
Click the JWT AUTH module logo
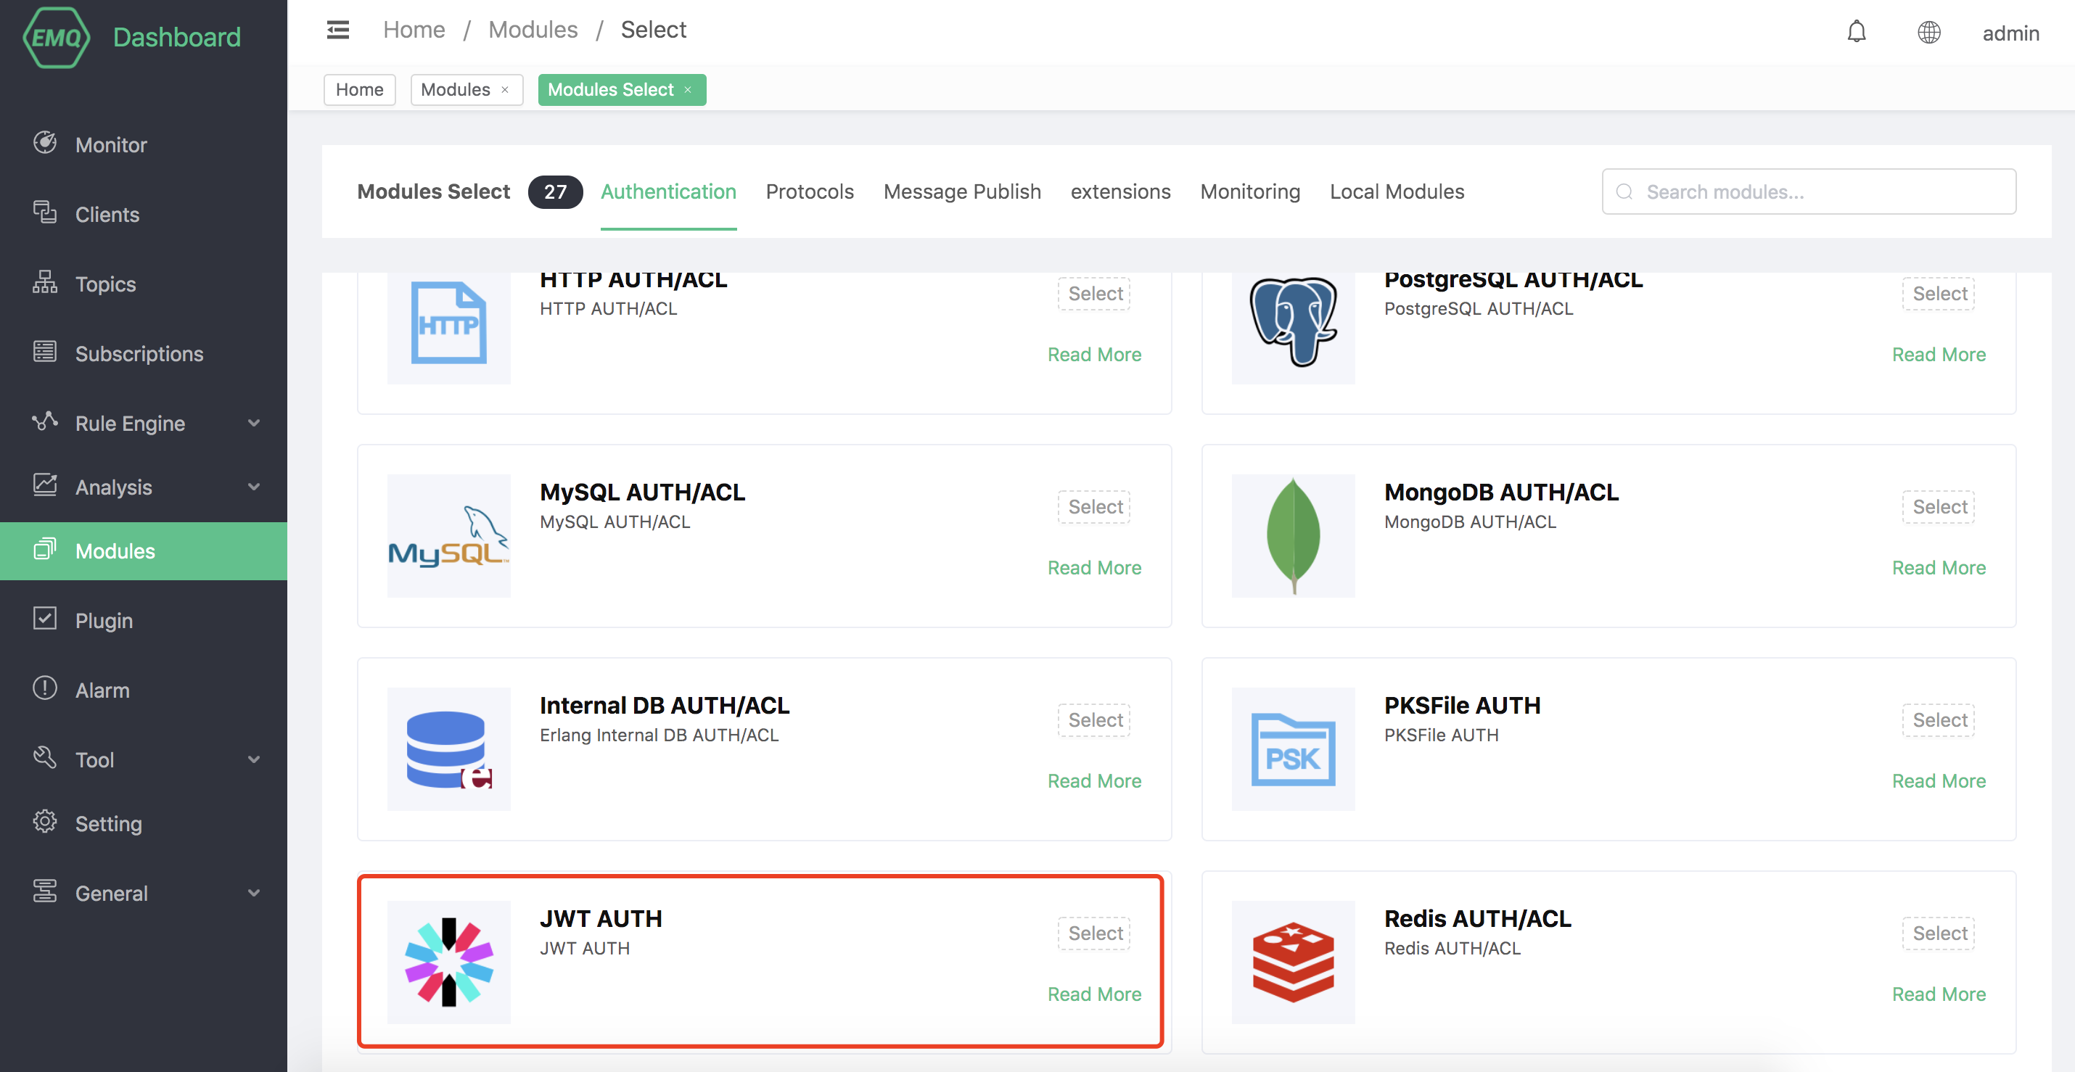click(x=448, y=962)
